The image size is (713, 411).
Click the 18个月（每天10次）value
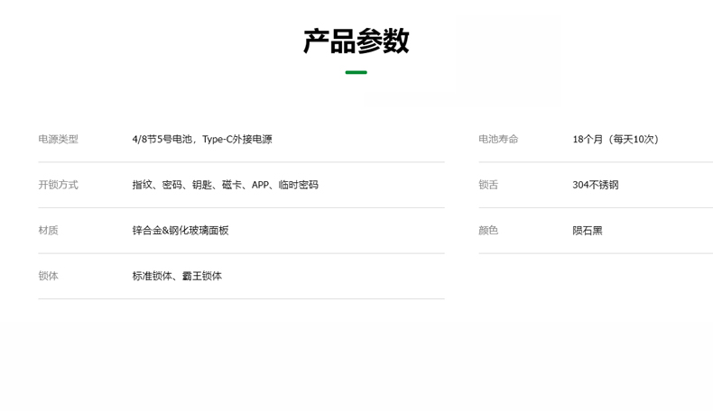618,139
